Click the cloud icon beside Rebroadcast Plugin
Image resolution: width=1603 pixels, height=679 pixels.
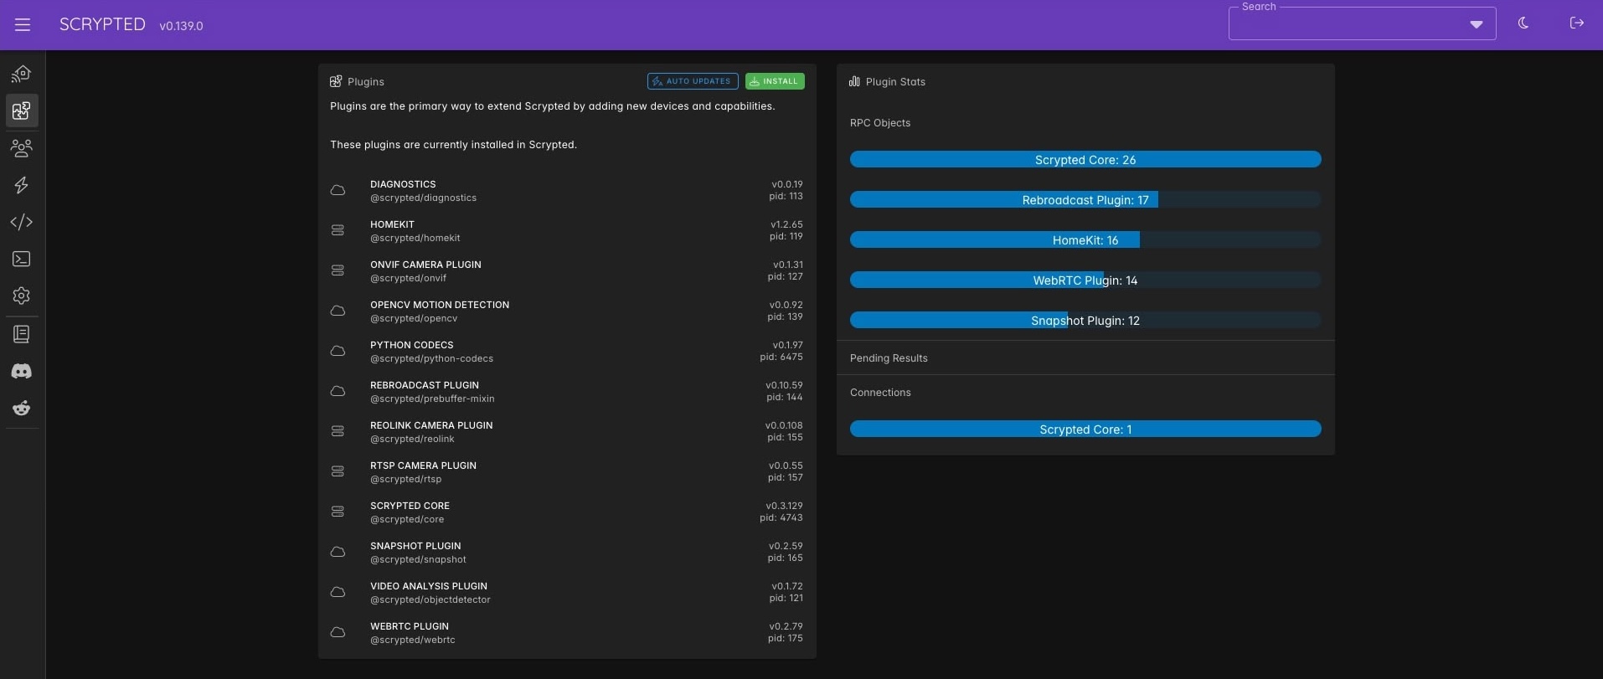tap(338, 391)
